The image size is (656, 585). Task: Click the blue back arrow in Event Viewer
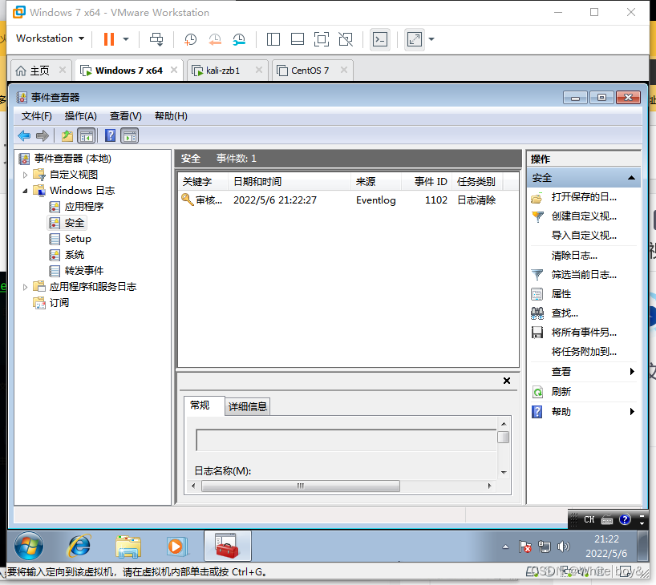click(24, 135)
